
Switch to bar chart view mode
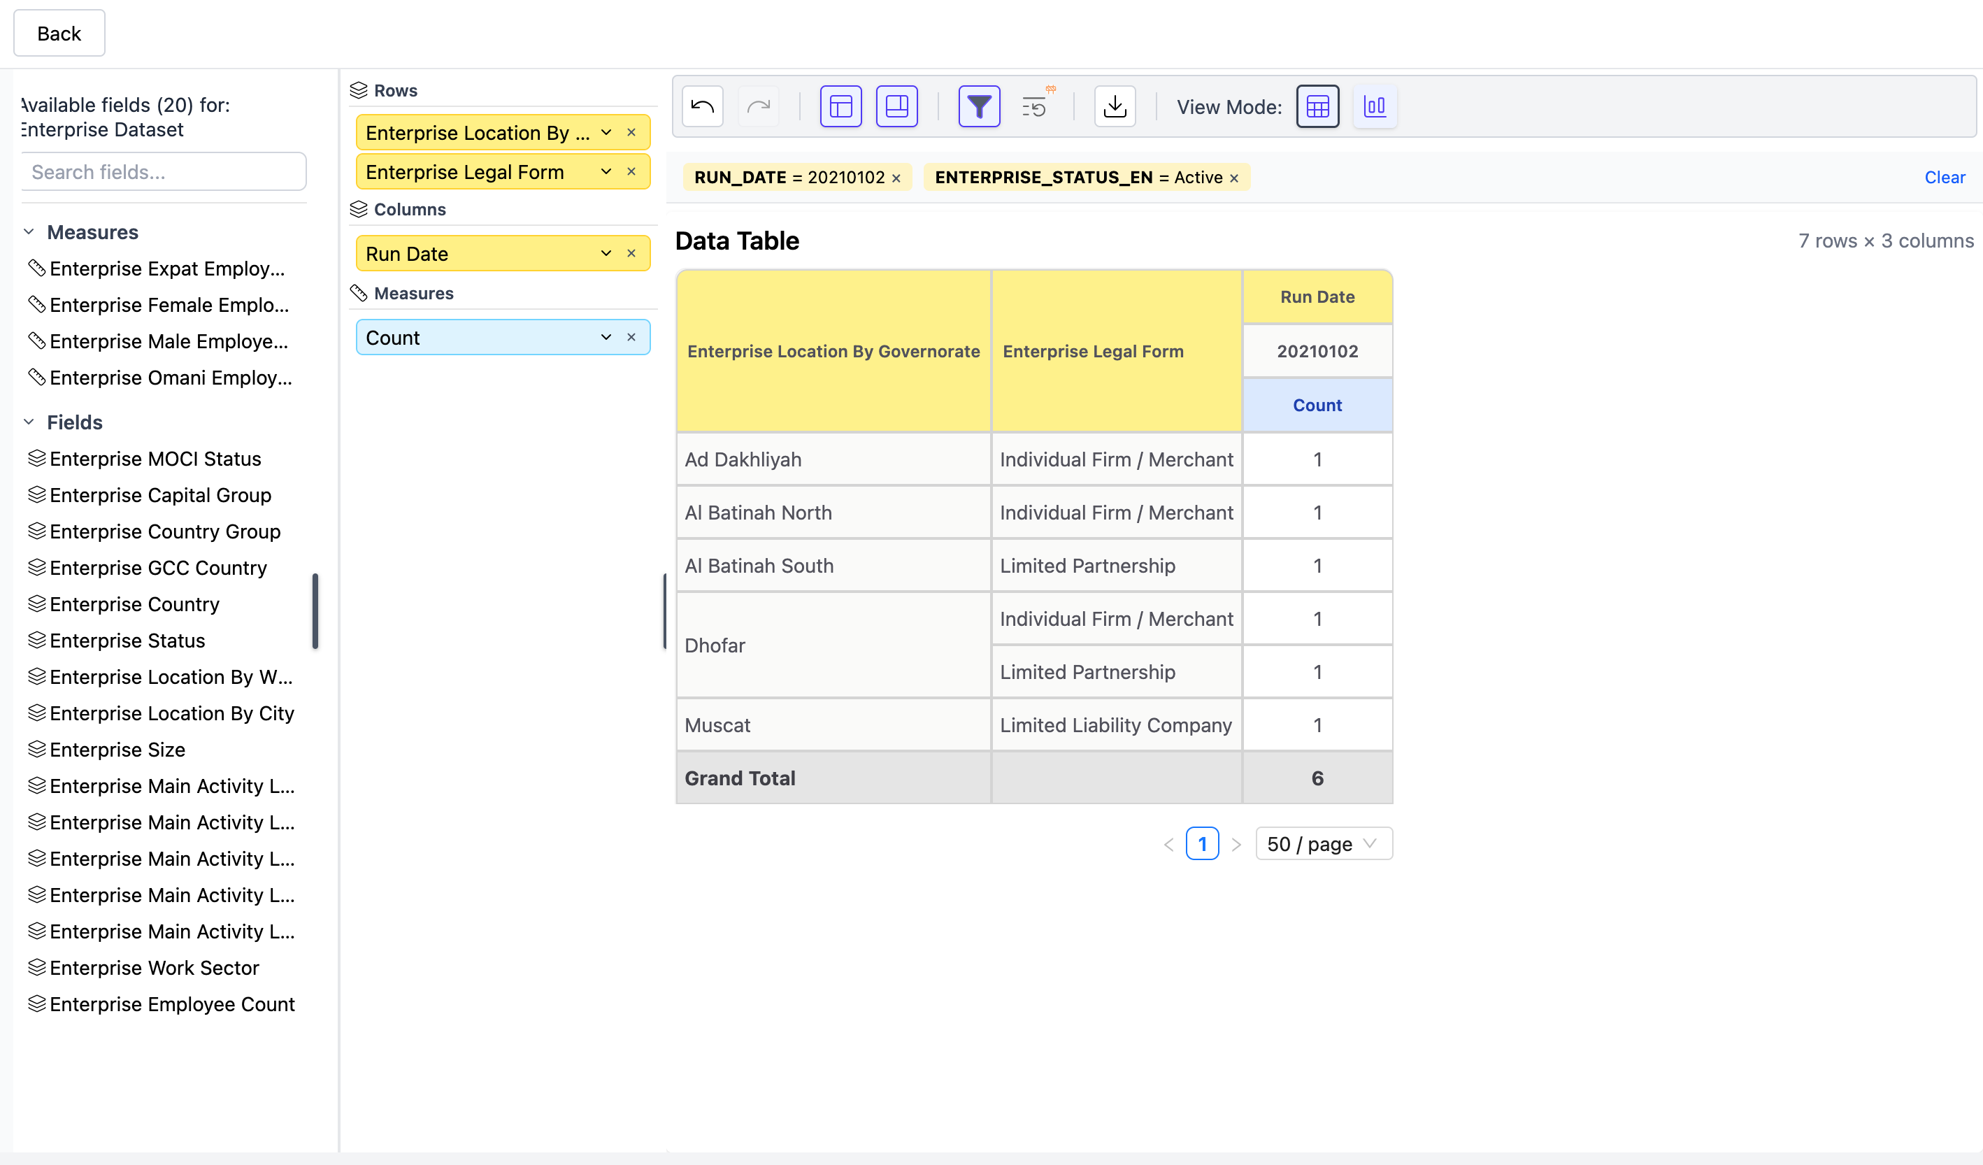point(1374,106)
